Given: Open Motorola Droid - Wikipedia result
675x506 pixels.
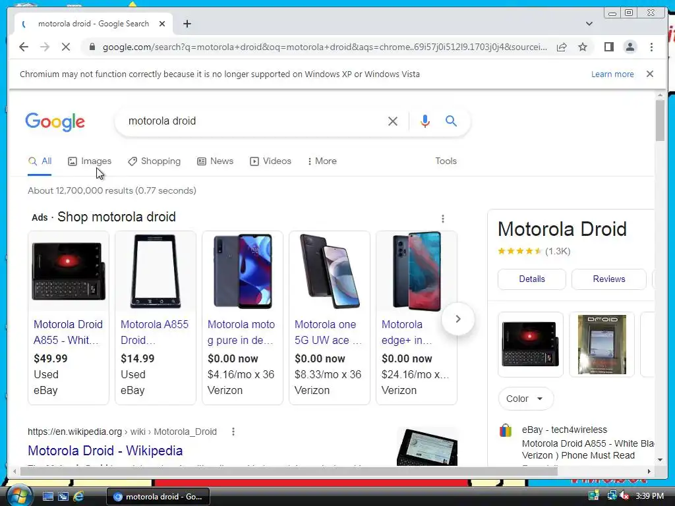Looking at the screenshot, I should coord(105,451).
